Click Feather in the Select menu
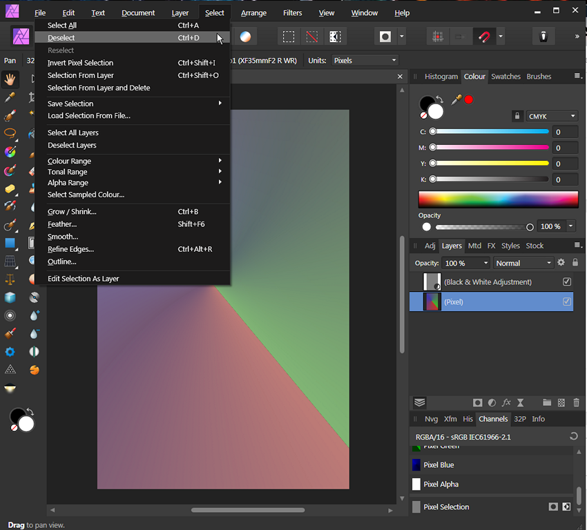The height and width of the screenshot is (530, 587). [62, 224]
